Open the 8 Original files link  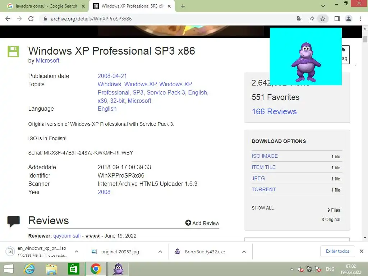331,220
